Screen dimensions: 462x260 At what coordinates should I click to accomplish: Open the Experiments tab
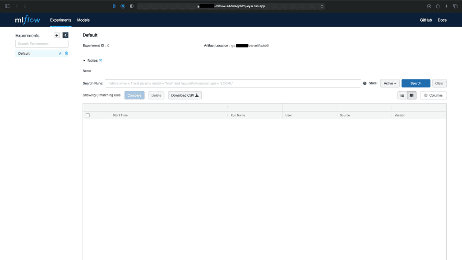pyautogui.click(x=60, y=20)
